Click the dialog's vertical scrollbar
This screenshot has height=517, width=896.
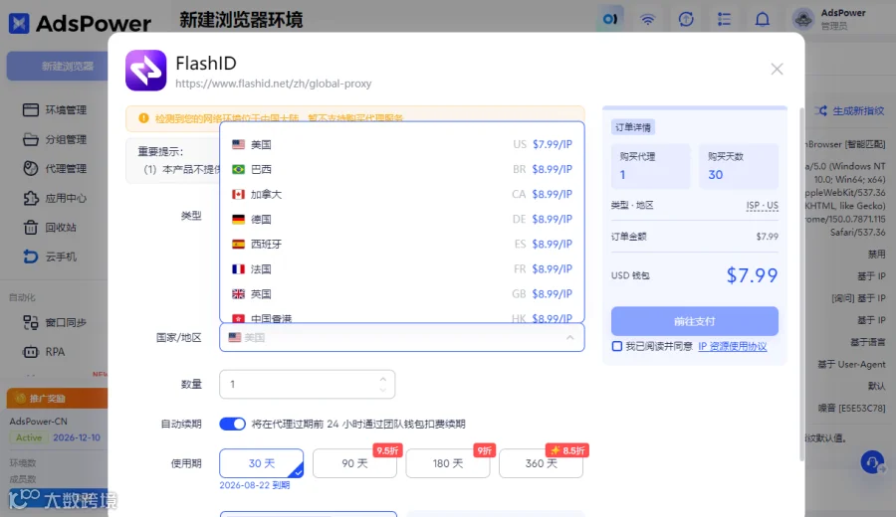point(801,284)
